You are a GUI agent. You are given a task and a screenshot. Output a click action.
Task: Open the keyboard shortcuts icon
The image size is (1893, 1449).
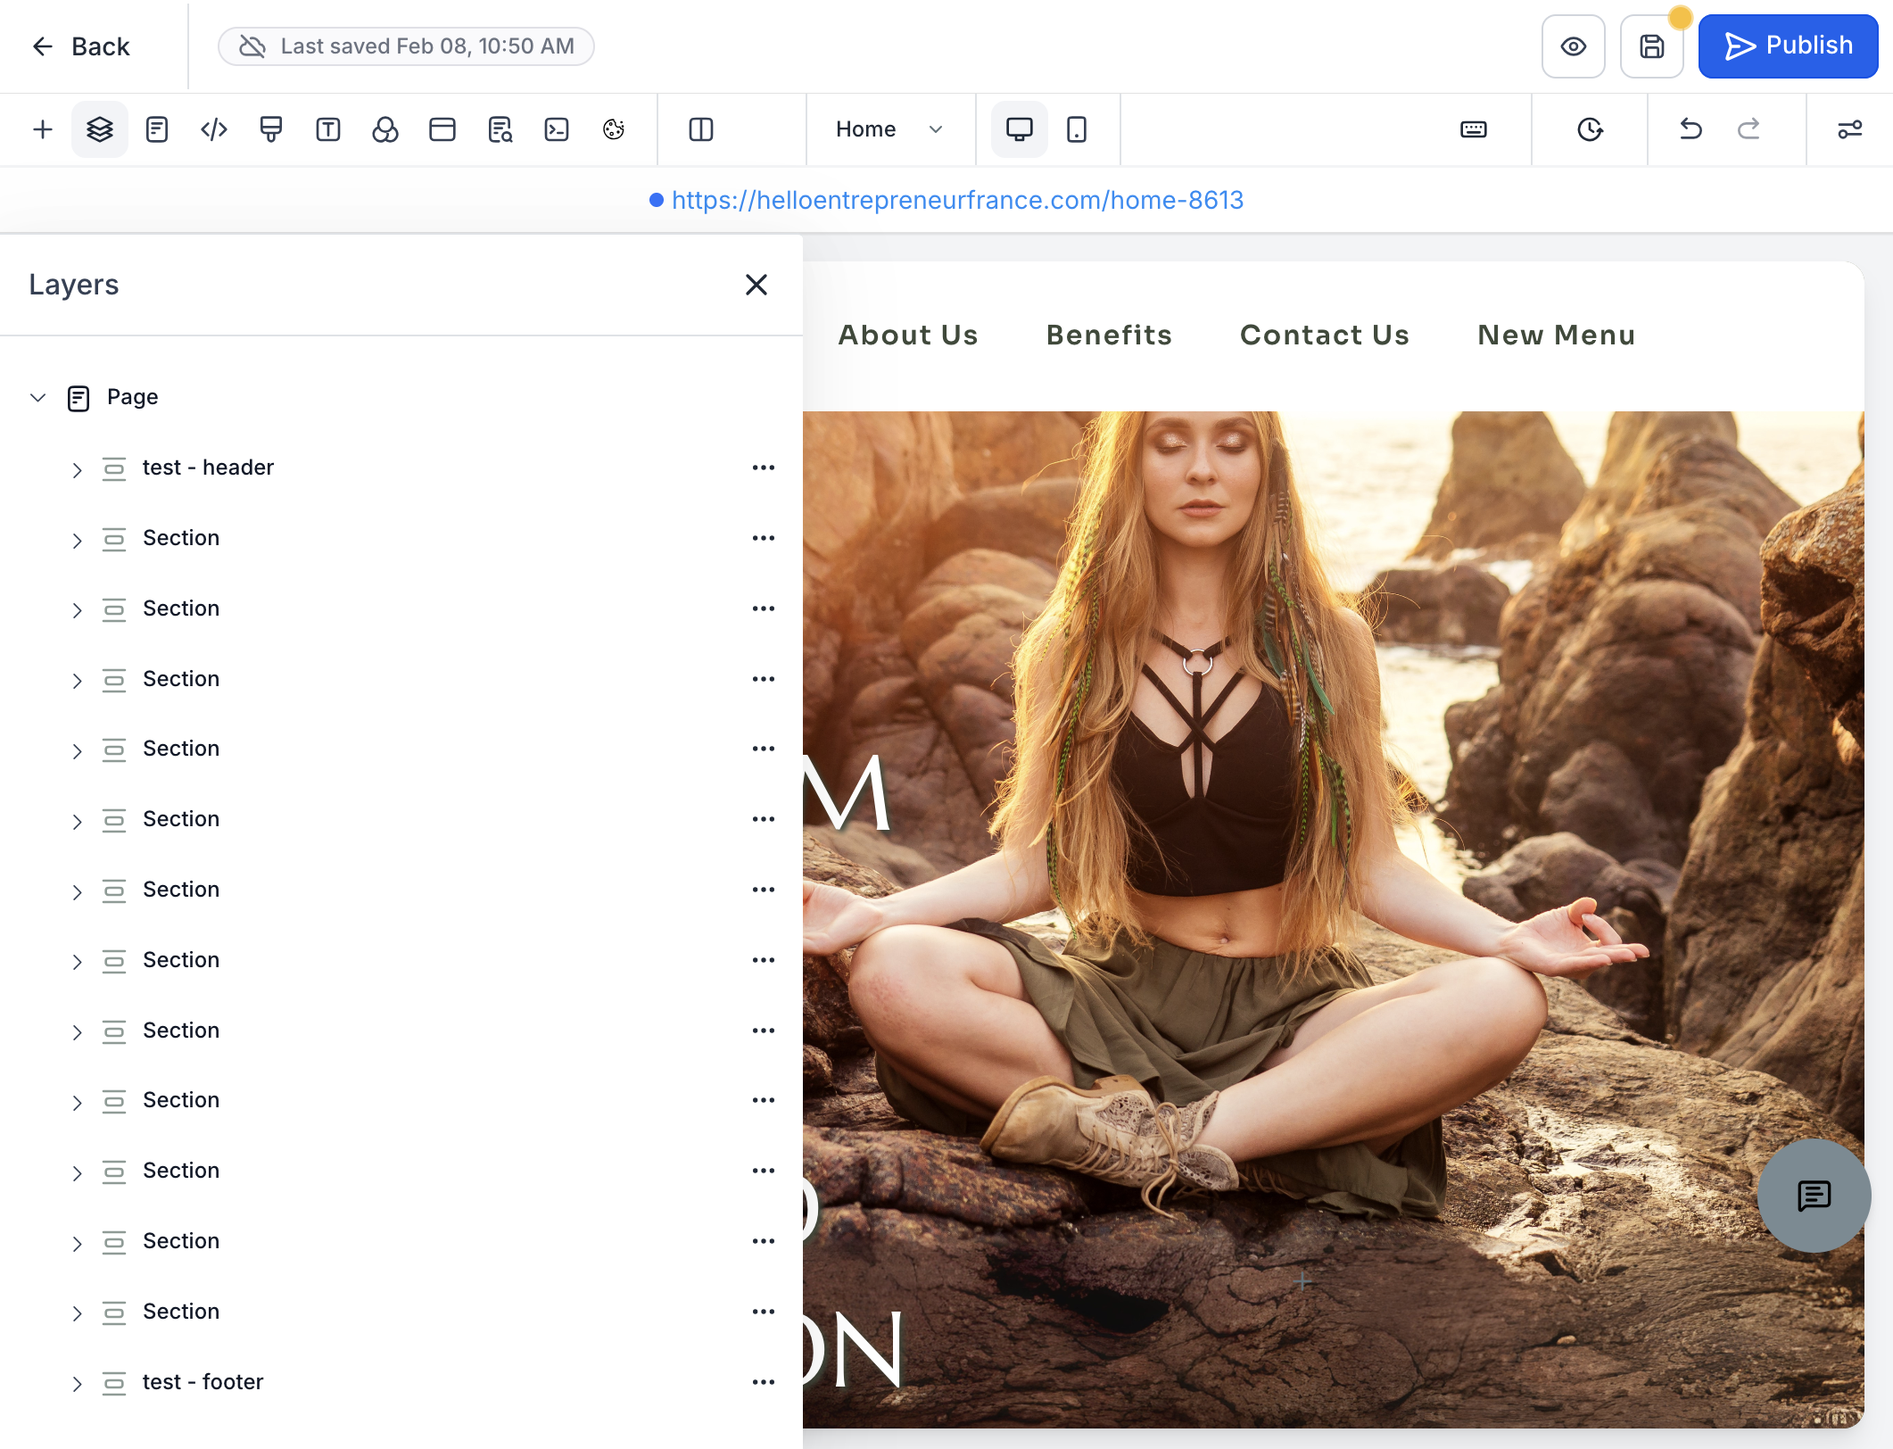[1474, 129]
